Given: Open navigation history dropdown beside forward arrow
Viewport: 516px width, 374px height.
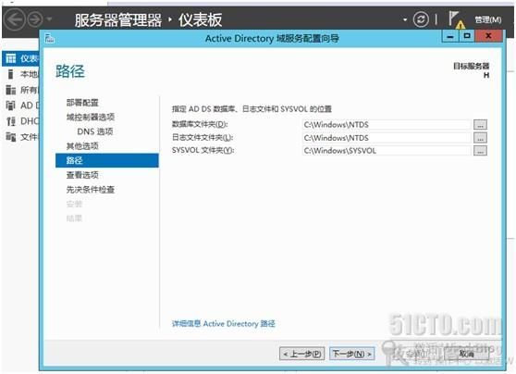Looking at the screenshot, I should [x=49, y=19].
